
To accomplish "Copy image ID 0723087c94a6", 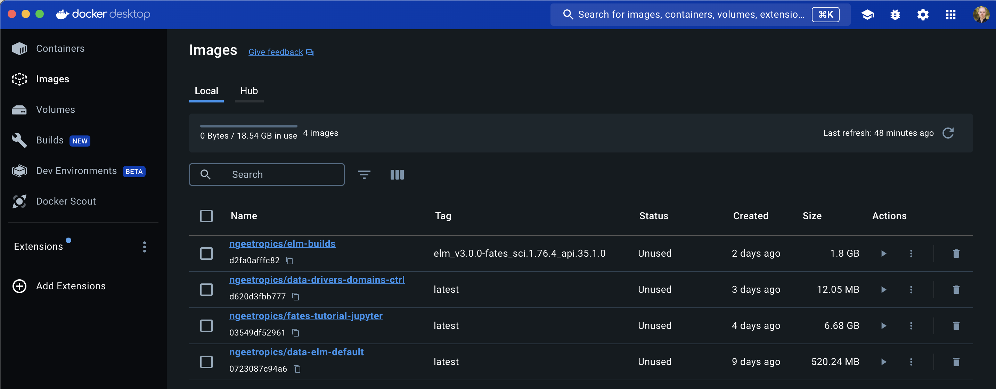I will click(297, 369).
